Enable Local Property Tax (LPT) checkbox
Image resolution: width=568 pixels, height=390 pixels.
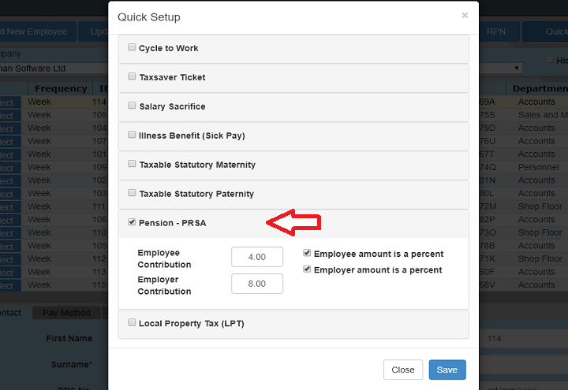(x=132, y=322)
